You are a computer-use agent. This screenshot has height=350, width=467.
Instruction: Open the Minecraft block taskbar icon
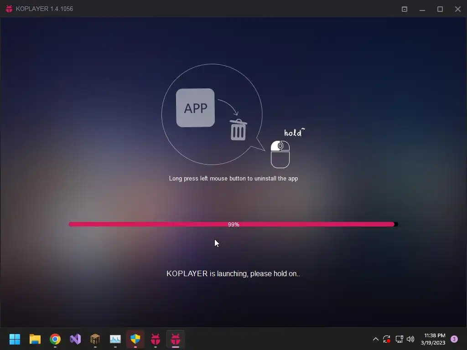pos(95,339)
